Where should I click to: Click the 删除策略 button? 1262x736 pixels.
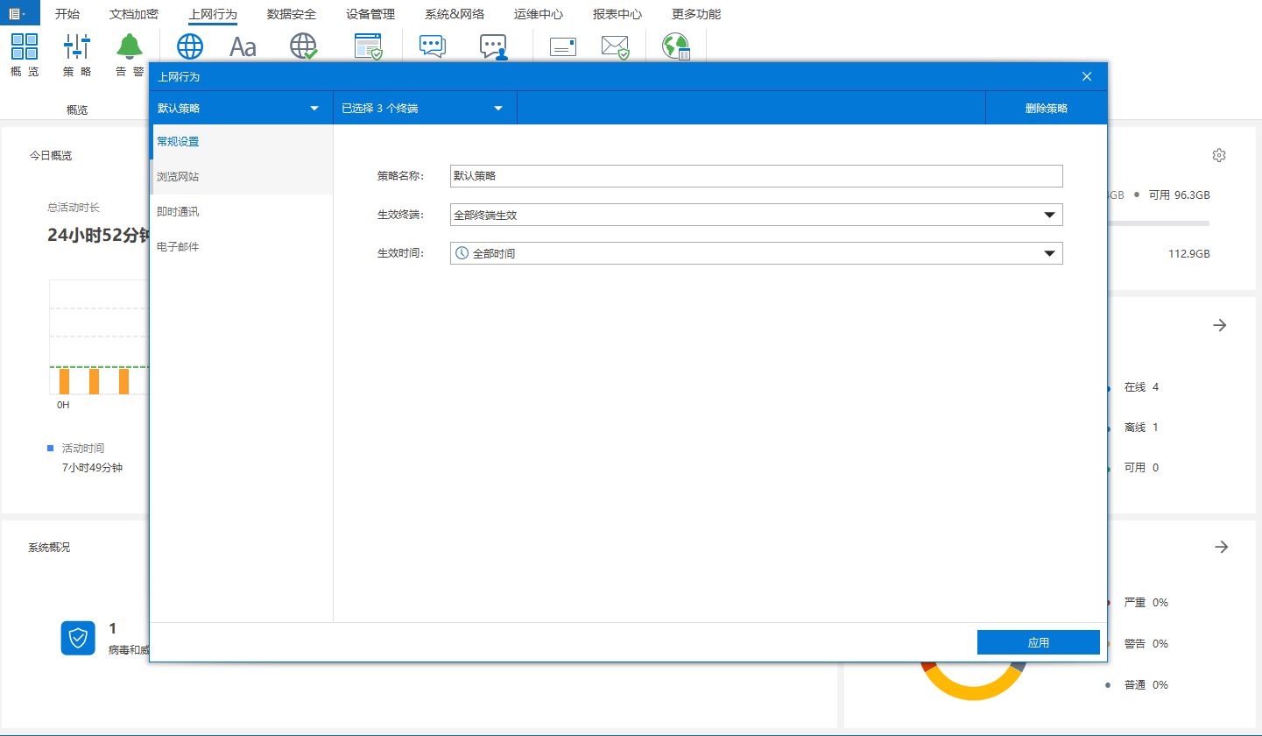coord(1047,109)
